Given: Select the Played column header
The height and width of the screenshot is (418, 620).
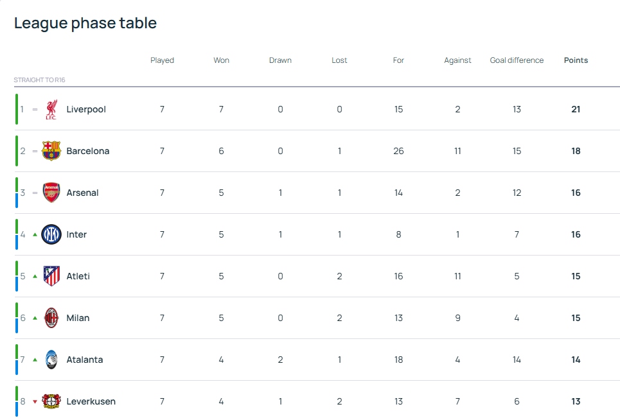Looking at the screenshot, I should click(x=162, y=60).
